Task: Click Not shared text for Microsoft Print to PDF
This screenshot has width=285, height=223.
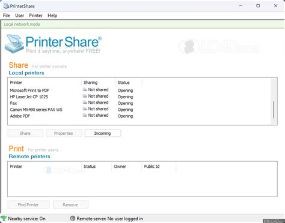Action: (x=98, y=89)
